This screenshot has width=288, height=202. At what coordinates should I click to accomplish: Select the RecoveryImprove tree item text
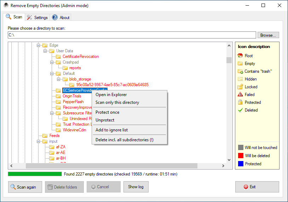(77, 107)
